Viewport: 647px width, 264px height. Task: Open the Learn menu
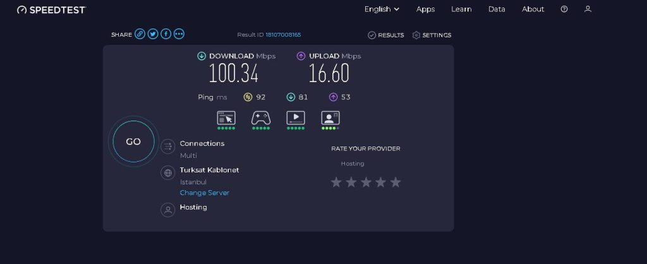461,9
